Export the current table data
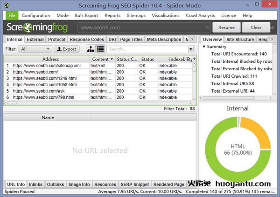280x197 pixels. click(x=66, y=49)
